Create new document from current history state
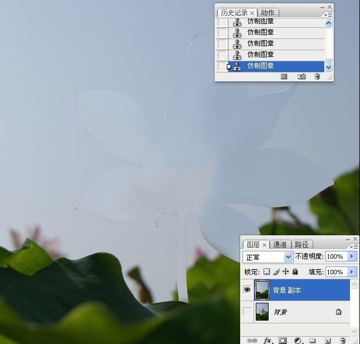360x344 pixels. (x=284, y=76)
